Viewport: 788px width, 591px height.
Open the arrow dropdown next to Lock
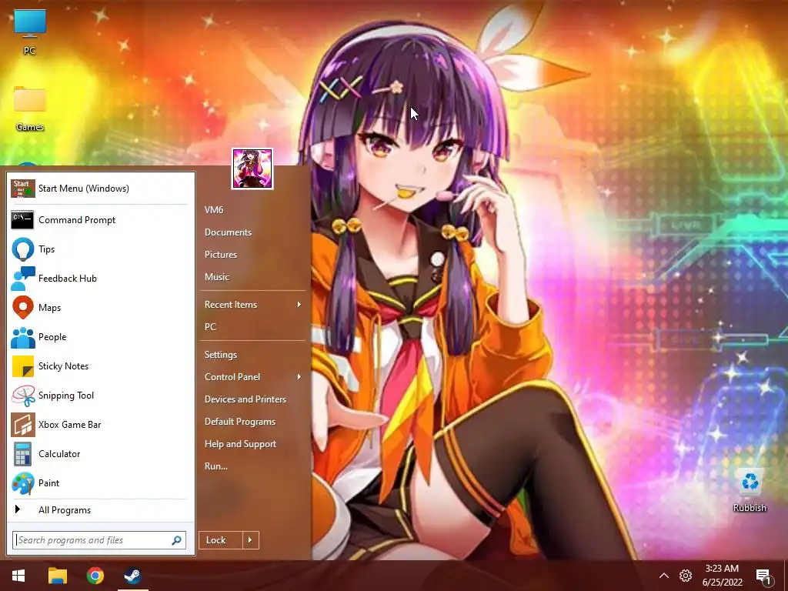tap(250, 540)
